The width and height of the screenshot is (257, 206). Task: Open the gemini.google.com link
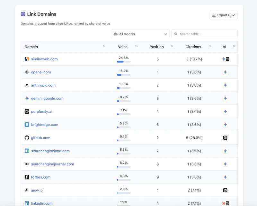point(47,98)
